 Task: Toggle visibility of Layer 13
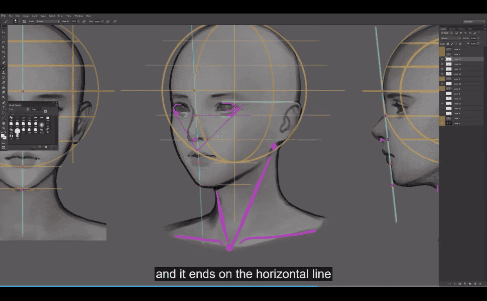[x=442, y=84]
